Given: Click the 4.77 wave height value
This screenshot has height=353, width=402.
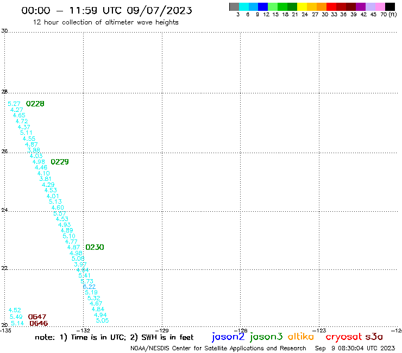Looking at the screenshot, I should [x=71, y=242].
